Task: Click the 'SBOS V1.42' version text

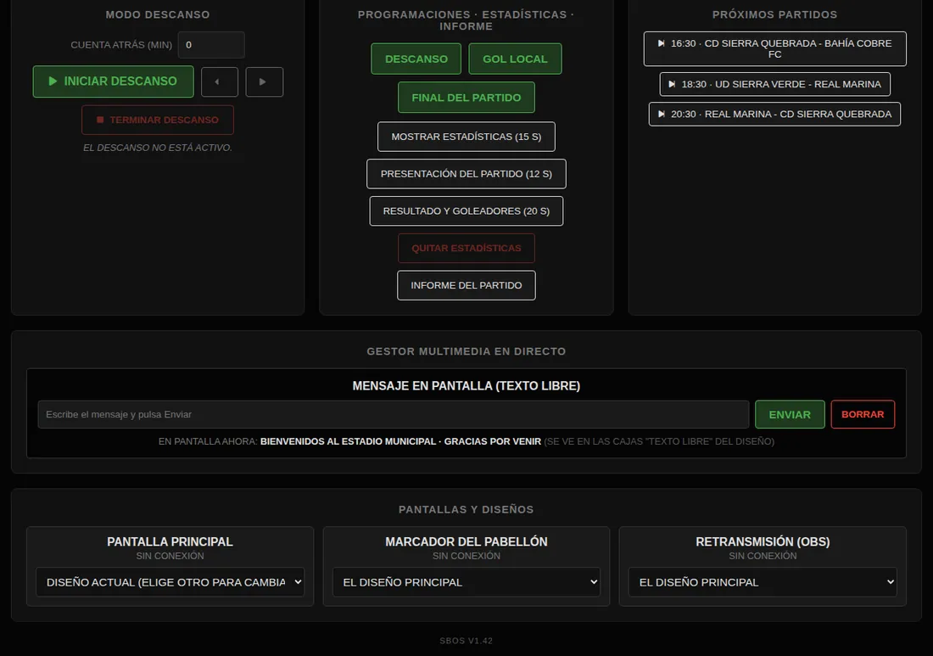Action: click(466, 641)
